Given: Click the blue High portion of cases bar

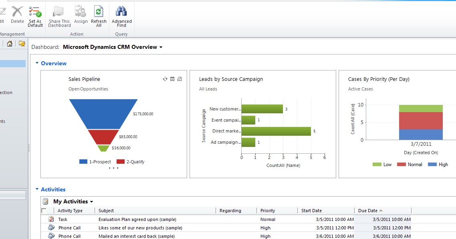Looking at the screenshot, I should click(421, 135).
